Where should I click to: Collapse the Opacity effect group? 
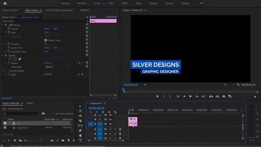[x=3, y=56]
